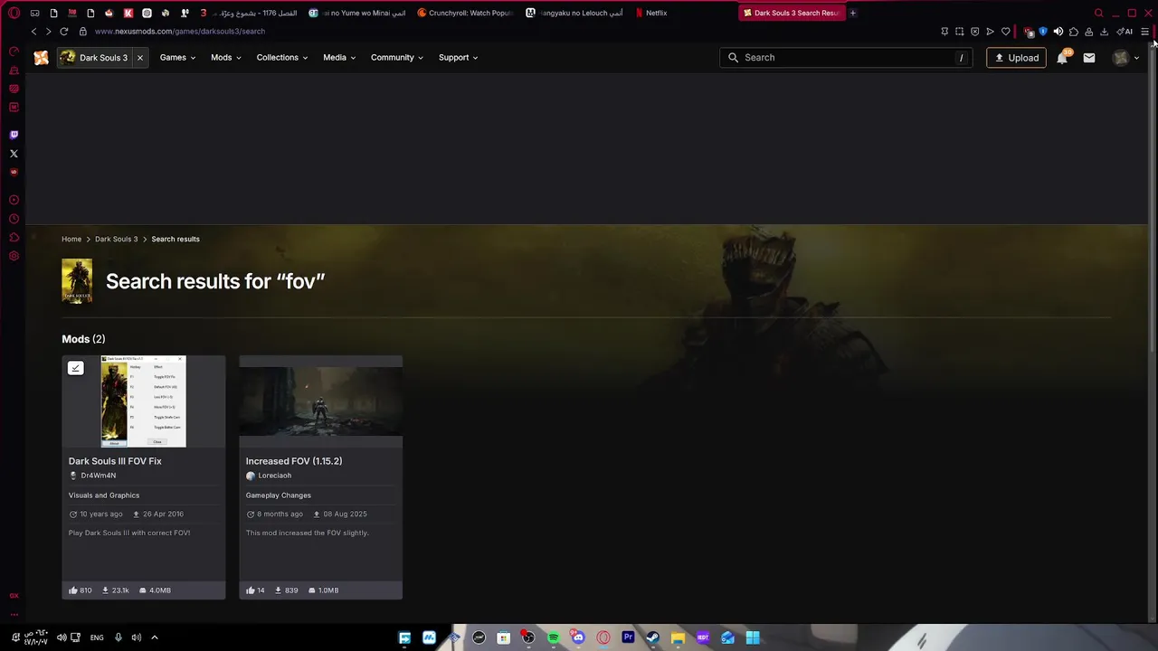Viewport: 1158px width, 651px height.
Task: Switch to the Netflix tab
Action: [x=651, y=13]
